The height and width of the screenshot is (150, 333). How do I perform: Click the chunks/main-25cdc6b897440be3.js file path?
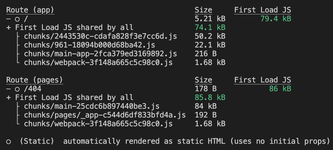(92, 106)
